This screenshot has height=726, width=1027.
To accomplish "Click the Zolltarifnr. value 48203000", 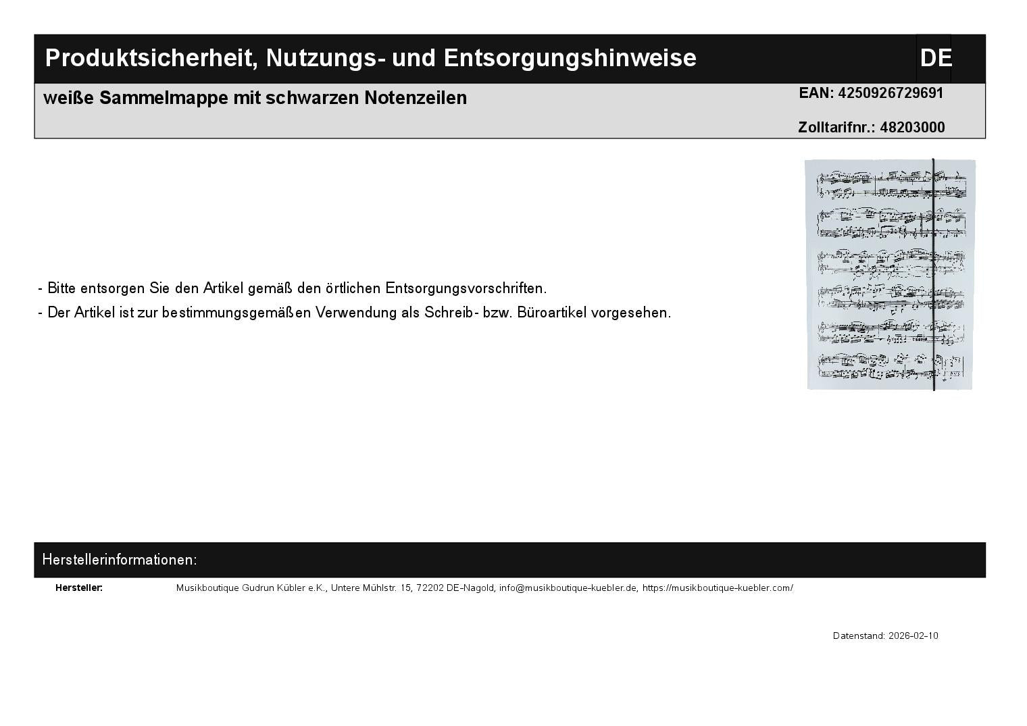I will point(912,128).
